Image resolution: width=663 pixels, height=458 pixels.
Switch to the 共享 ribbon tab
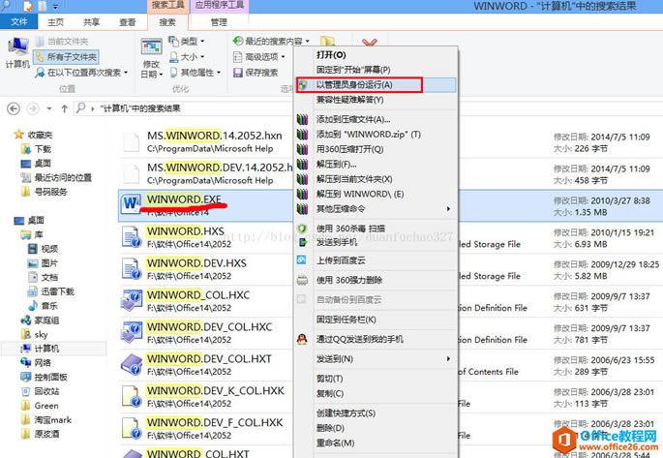91,22
